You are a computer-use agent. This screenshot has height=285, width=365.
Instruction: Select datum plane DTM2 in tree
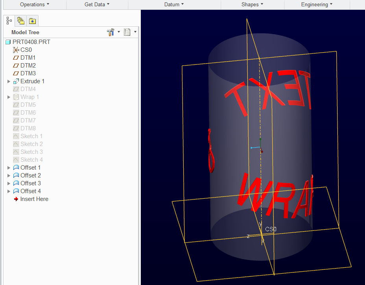pyautogui.click(x=28, y=66)
